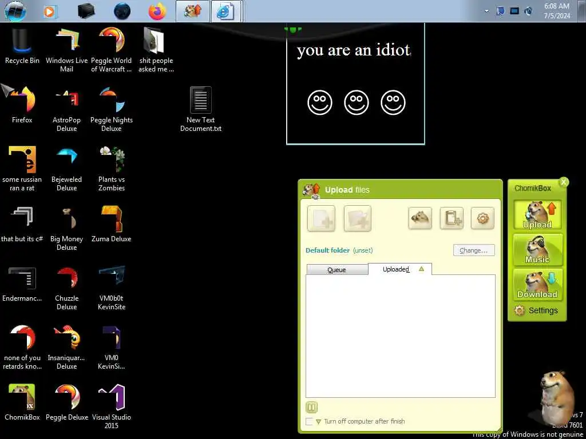This screenshot has width=586, height=439.
Task: Click the third smiley face in idiot window
Action: (x=393, y=102)
